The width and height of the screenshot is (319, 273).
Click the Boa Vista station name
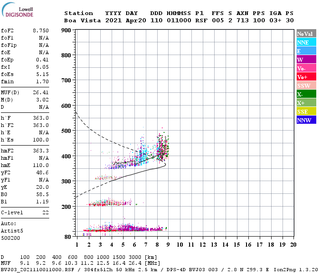point(82,20)
